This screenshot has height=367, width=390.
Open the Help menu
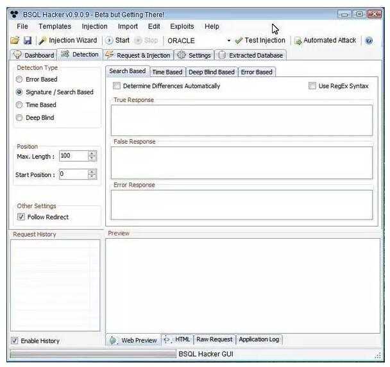(212, 26)
